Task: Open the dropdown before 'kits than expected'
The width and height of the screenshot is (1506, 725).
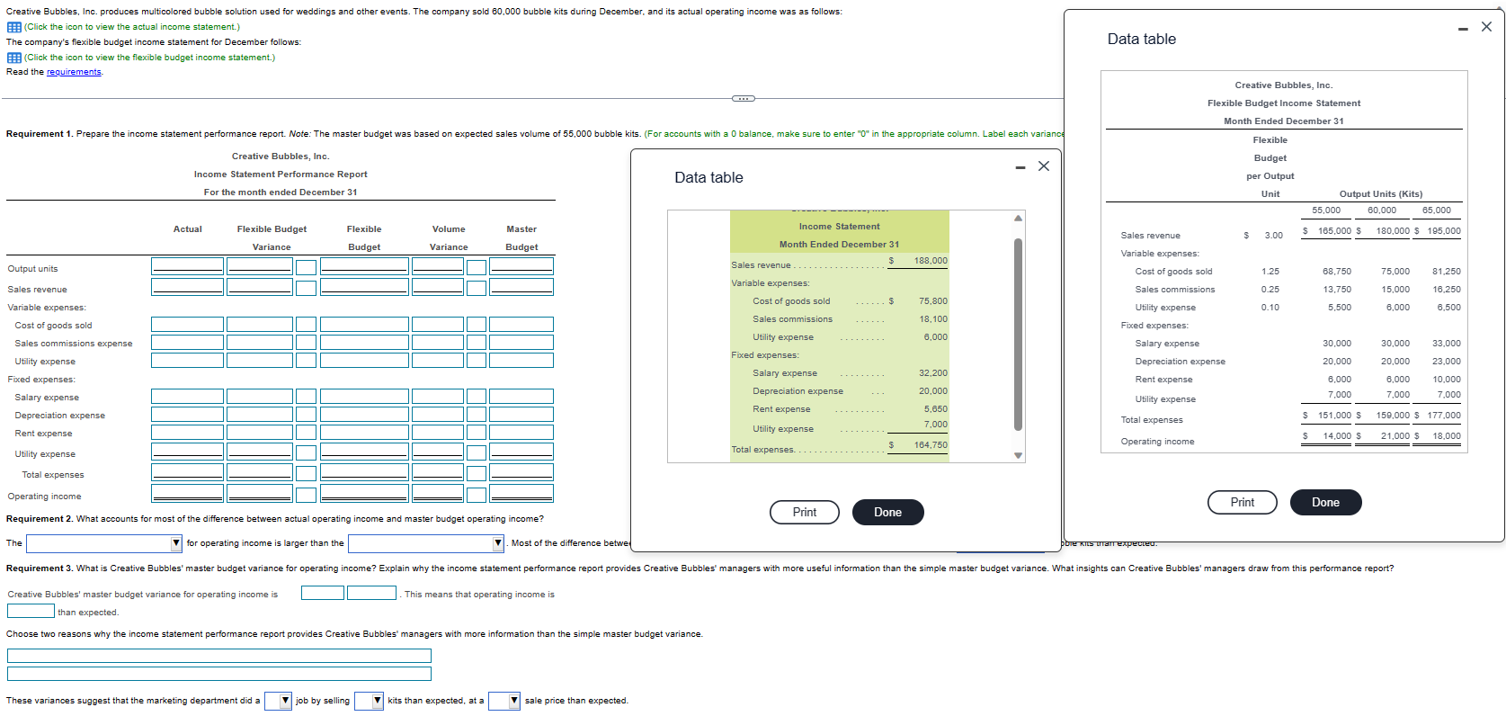Action: [x=369, y=701]
